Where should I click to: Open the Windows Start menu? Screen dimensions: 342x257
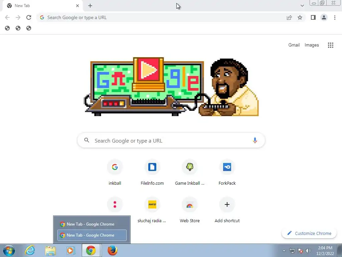[x=9, y=250]
